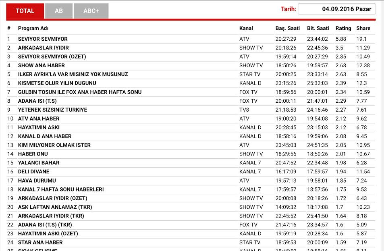Switch to the TOTAL tab
Viewport: 384px width, 251px height.
pyautogui.click(x=25, y=11)
